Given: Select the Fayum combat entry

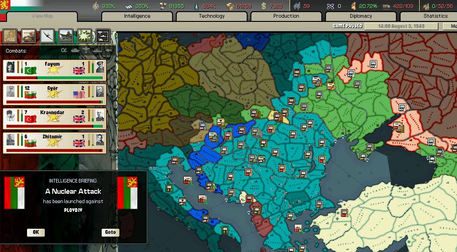Looking at the screenshot, I should pos(55,70).
